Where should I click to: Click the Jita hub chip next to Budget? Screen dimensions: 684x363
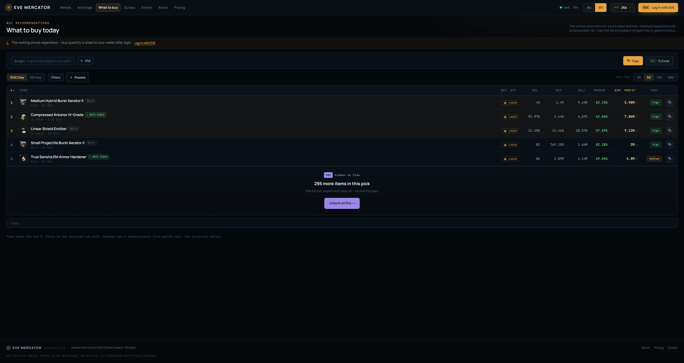(x=85, y=61)
